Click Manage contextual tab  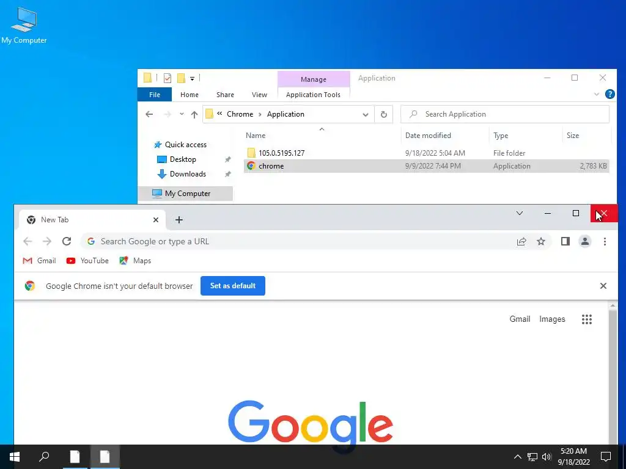(314, 79)
